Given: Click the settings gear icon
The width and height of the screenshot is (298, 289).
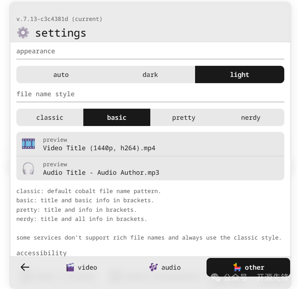Looking at the screenshot, I should click(x=23, y=33).
